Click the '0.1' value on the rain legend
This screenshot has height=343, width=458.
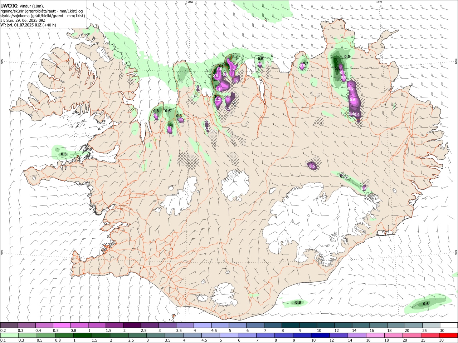click(3, 340)
